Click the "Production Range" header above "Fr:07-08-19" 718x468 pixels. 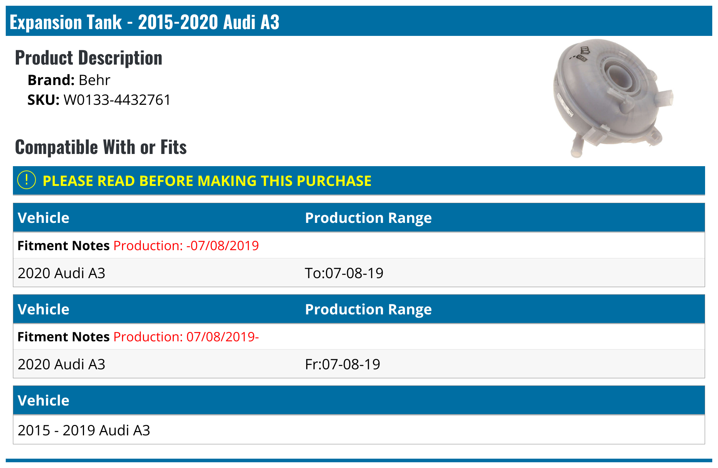(368, 309)
